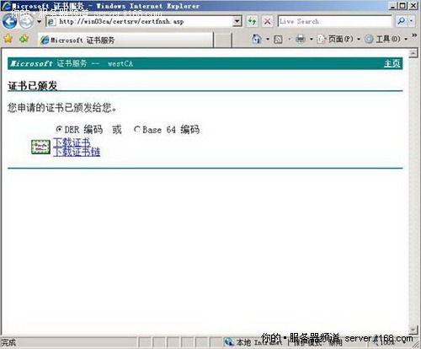Minimize the Internet Explorer window
Image resolution: width=421 pixels, height=349 pixels.
[x=393, y=5]
